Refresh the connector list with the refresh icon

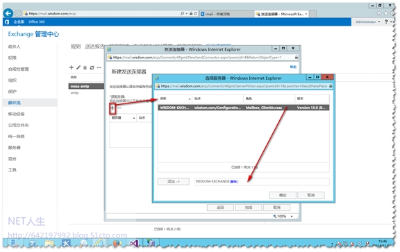click(x=92, y=67)
